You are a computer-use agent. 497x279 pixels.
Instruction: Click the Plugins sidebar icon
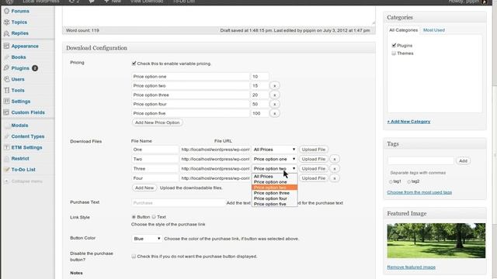coord(6,68)
